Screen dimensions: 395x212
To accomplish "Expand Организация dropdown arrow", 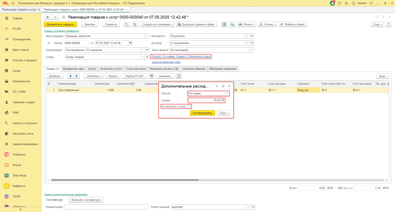I will [x=143, y=50].
